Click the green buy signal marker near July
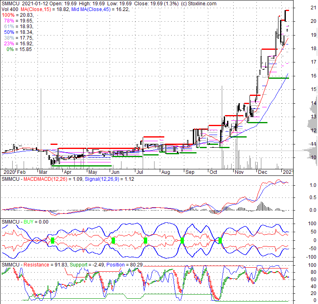This screenshot has height=304, width=318. (x=146, y=241)
